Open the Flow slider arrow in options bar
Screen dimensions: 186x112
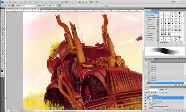tap(57, 6)
